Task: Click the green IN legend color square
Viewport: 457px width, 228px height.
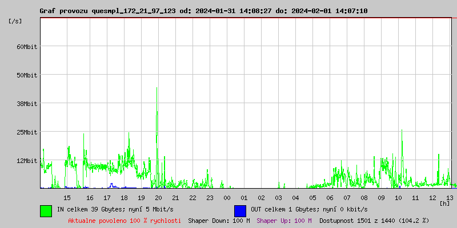Action: (x=46, y=210)
